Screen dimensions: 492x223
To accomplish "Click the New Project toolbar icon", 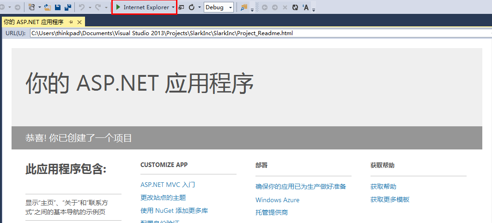I will pyautogui.click(x=32, y=7).
